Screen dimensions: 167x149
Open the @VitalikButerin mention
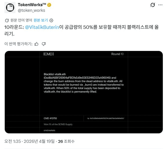tap(42, 27)
